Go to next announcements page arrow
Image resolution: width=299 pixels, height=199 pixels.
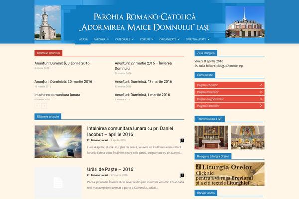point(44,106)
